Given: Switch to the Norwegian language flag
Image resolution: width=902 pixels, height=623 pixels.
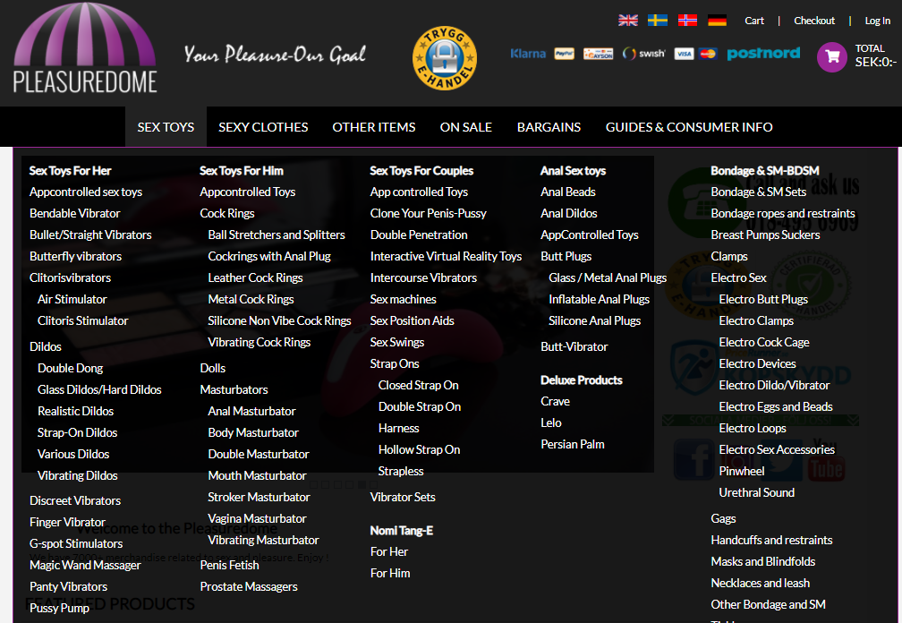Looking at the screenshot, I should (x=687, y=21).
